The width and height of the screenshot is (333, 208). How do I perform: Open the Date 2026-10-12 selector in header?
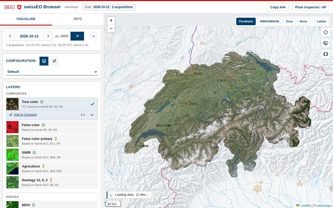tap(109, 7)
